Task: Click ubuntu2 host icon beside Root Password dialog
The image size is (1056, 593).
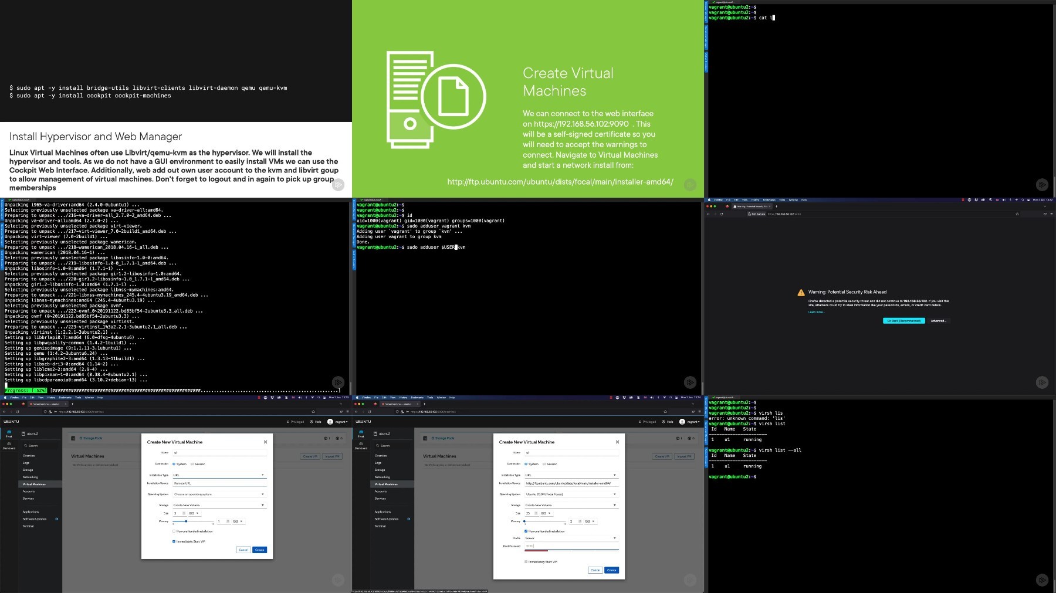Action: (x=375, y=433)
